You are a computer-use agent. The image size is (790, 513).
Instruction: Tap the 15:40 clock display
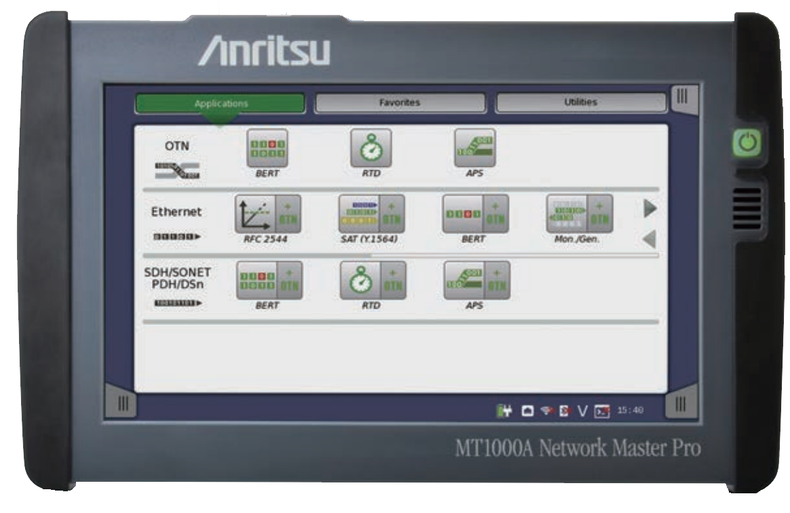[x=631, y=411]
